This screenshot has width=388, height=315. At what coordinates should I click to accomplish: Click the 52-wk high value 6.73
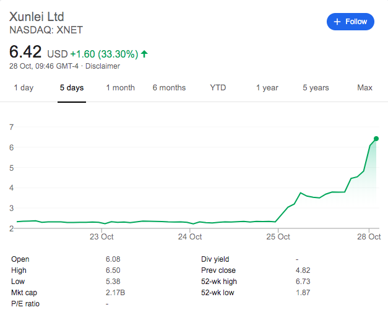[303, 282]
